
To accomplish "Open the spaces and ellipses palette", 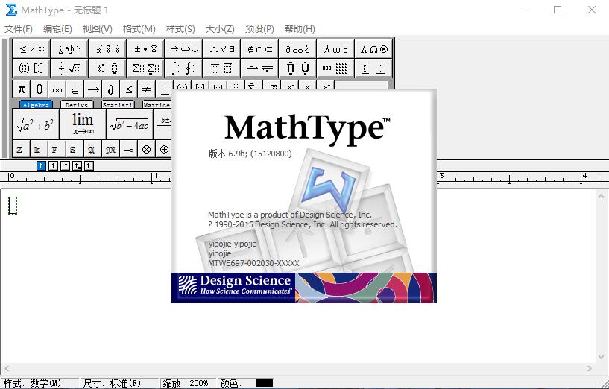I will click(x=69, y=49).
